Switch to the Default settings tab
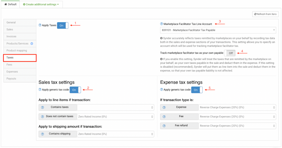 click(10, 4)
